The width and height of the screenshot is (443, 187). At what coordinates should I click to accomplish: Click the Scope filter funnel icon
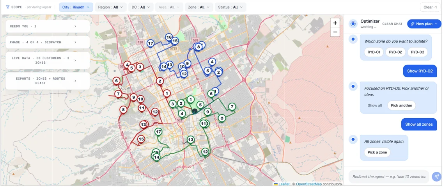click(8, 7)
